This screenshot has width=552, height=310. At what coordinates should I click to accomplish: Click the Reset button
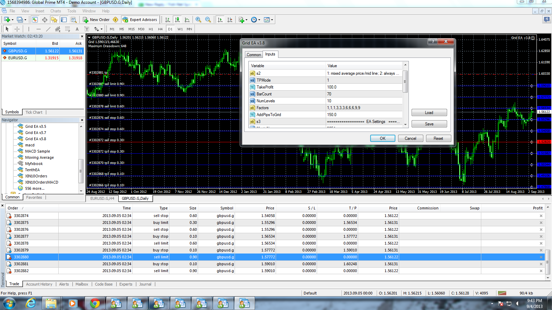pyautogui.click(x=438, y=138)
